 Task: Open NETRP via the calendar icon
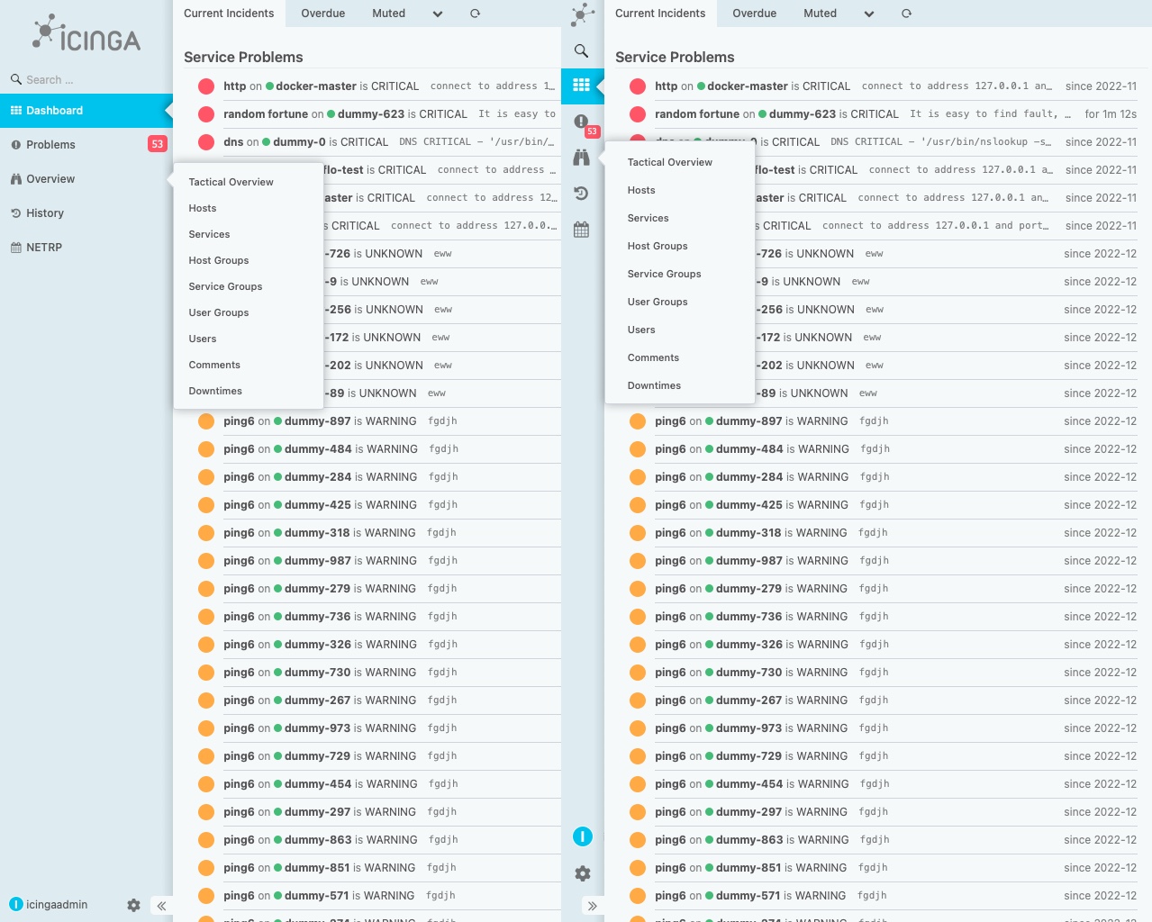tap(581, 230)
